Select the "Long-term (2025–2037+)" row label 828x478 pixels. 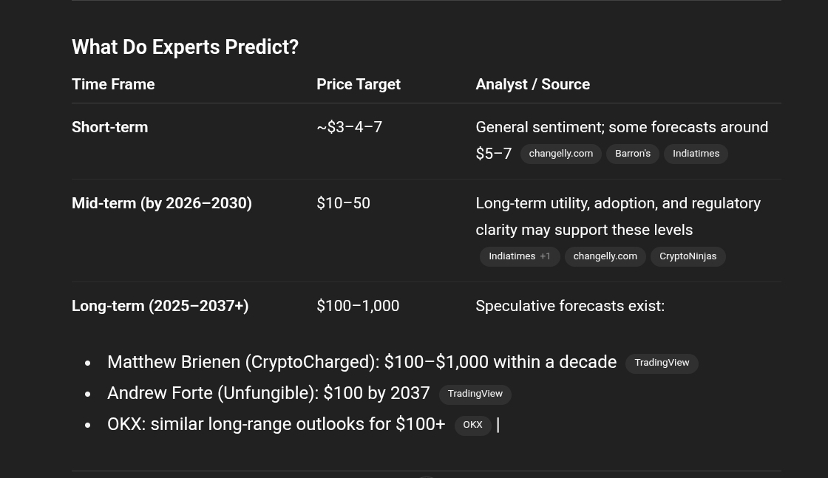[160, 306]
